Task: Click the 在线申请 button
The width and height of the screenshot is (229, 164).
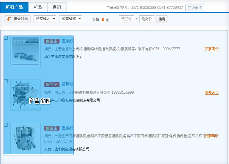Action: (195, 8)
